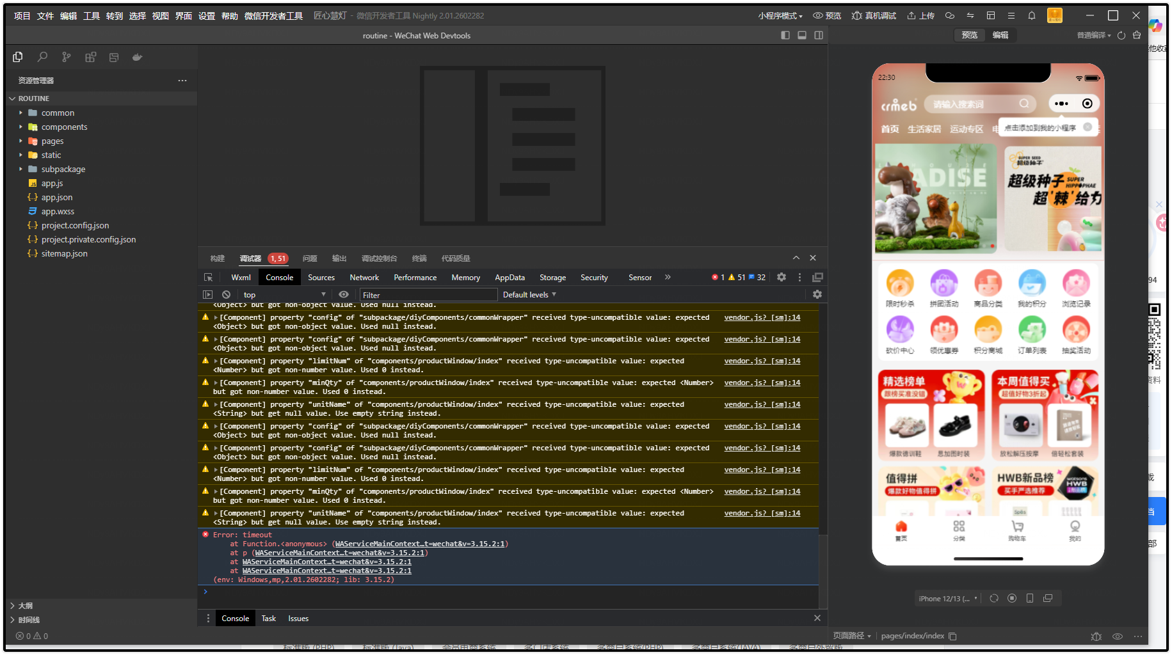Image resolution: width=1172 pixels, height=655 pixels.
Task: Open the Default levels dropdown
Action: (529, 294)
